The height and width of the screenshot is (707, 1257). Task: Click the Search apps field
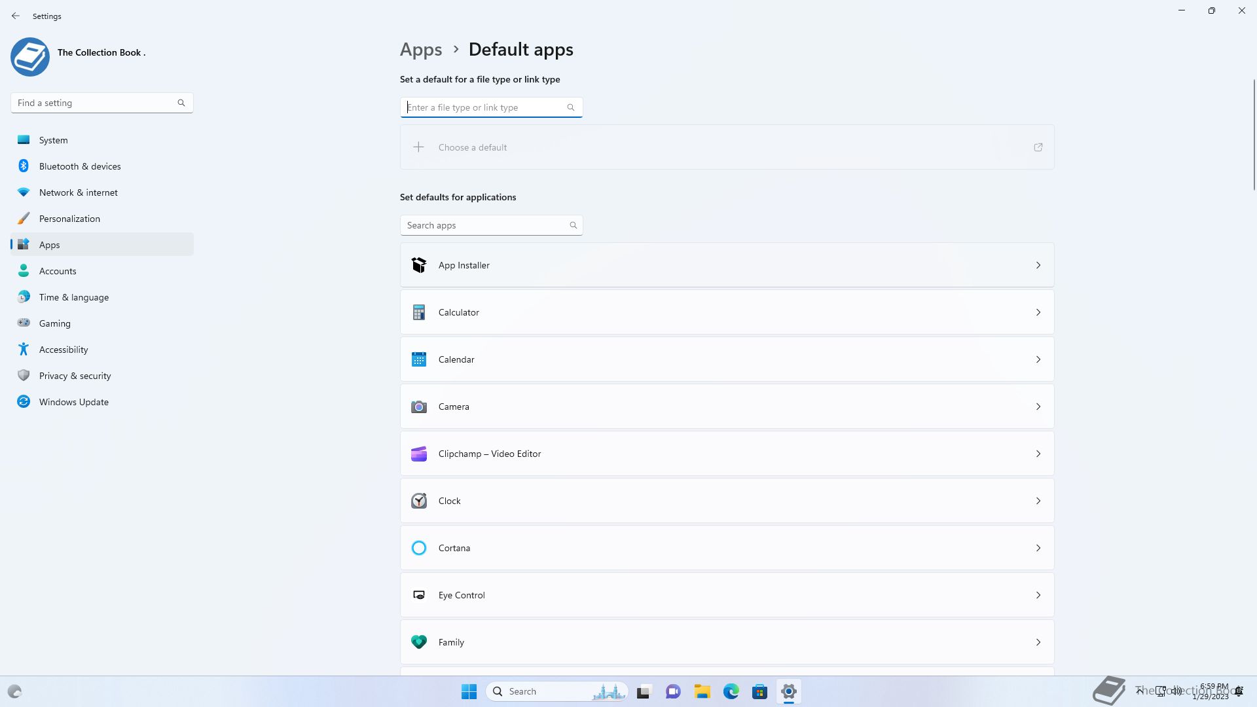(491, 225)
